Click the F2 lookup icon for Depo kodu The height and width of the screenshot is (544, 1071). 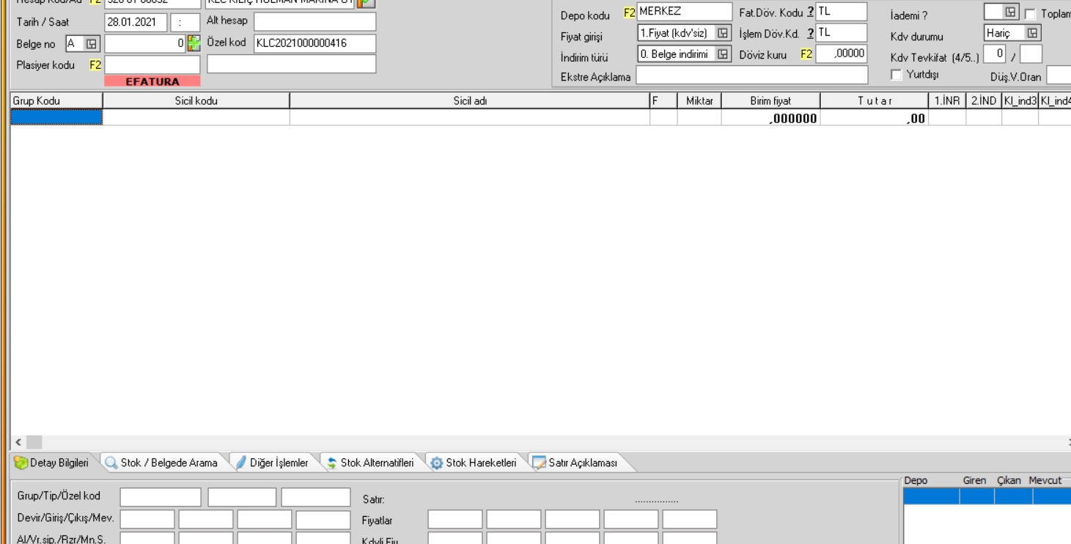(629, 12)
